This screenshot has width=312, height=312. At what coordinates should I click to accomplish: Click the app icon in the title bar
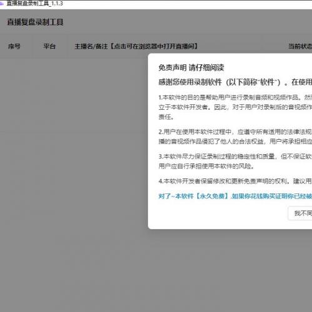(2, 4)
